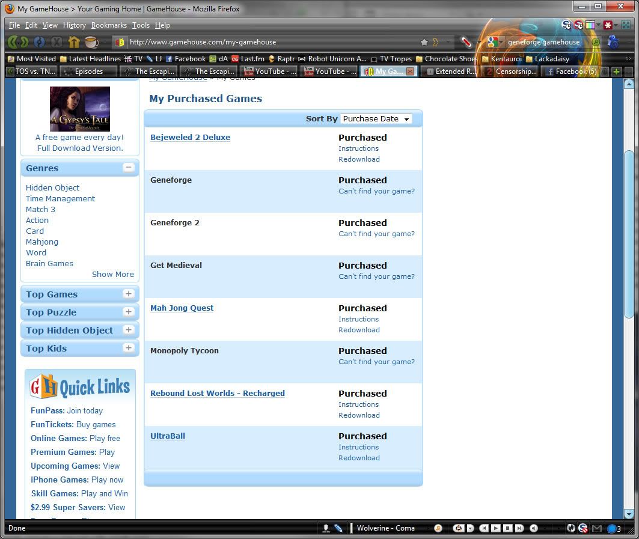Click the music note icon in status bar
The image size is (639, 539).
[x=438, y=528]
